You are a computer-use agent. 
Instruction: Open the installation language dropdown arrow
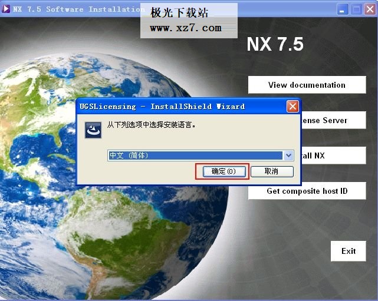click(x=288, y=156)
